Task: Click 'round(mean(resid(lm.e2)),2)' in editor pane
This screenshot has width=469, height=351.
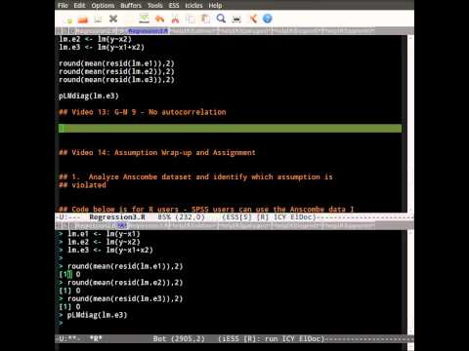Action: [x=116, y=72]
